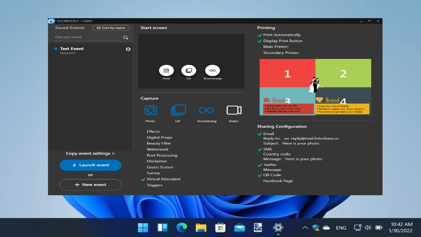Select the GIF capture mode icon
421x237 pixels.
pyautogui.click(x=178, y=110)
